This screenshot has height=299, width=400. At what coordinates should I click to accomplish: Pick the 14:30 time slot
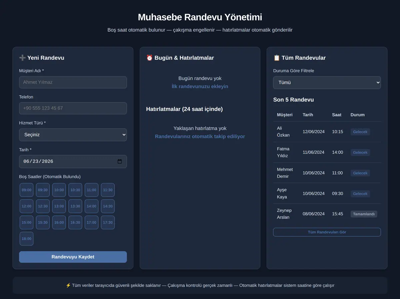click(x=108, y=206)
